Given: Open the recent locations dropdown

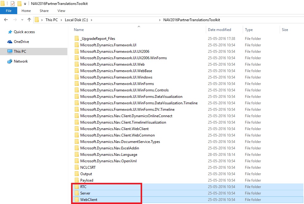Looking at the screenshot, I should 22,20.
